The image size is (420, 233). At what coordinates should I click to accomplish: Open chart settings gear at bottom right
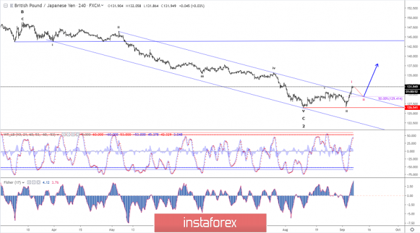(x=412, y=229)
